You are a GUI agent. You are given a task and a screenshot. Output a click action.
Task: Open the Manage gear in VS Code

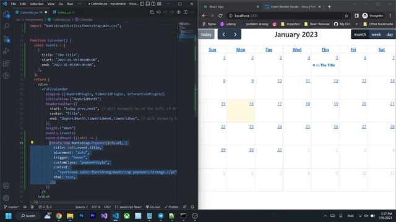[x=6, y=198]
